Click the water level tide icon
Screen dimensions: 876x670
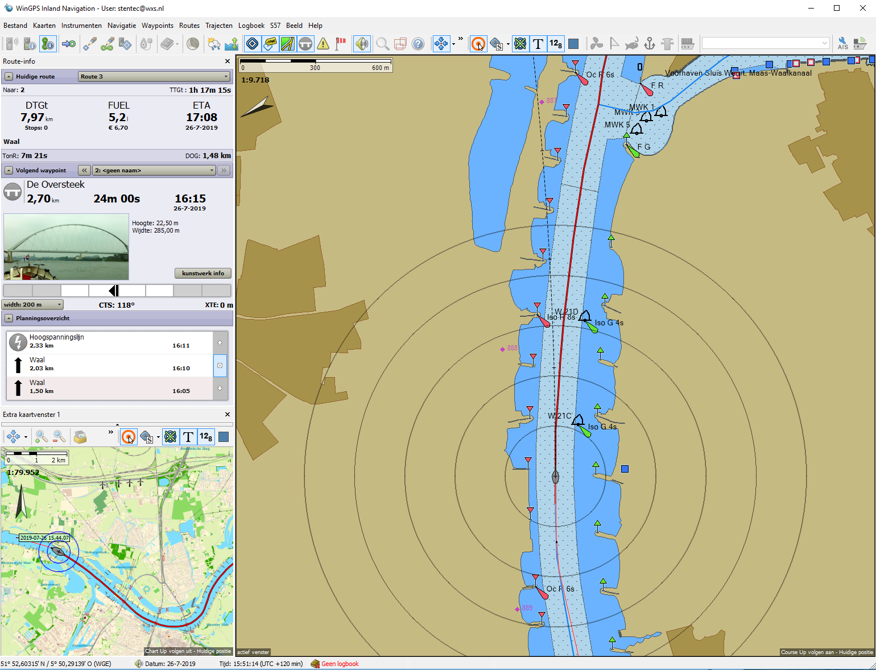tap(231, 44)
